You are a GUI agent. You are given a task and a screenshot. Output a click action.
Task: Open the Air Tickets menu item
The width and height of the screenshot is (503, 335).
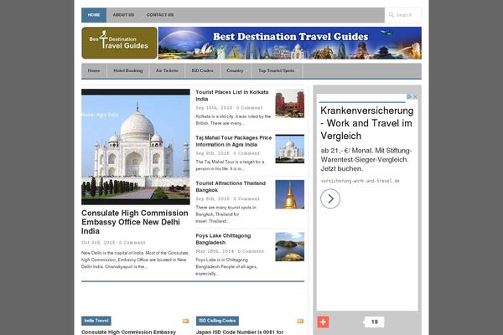[167, 70]
